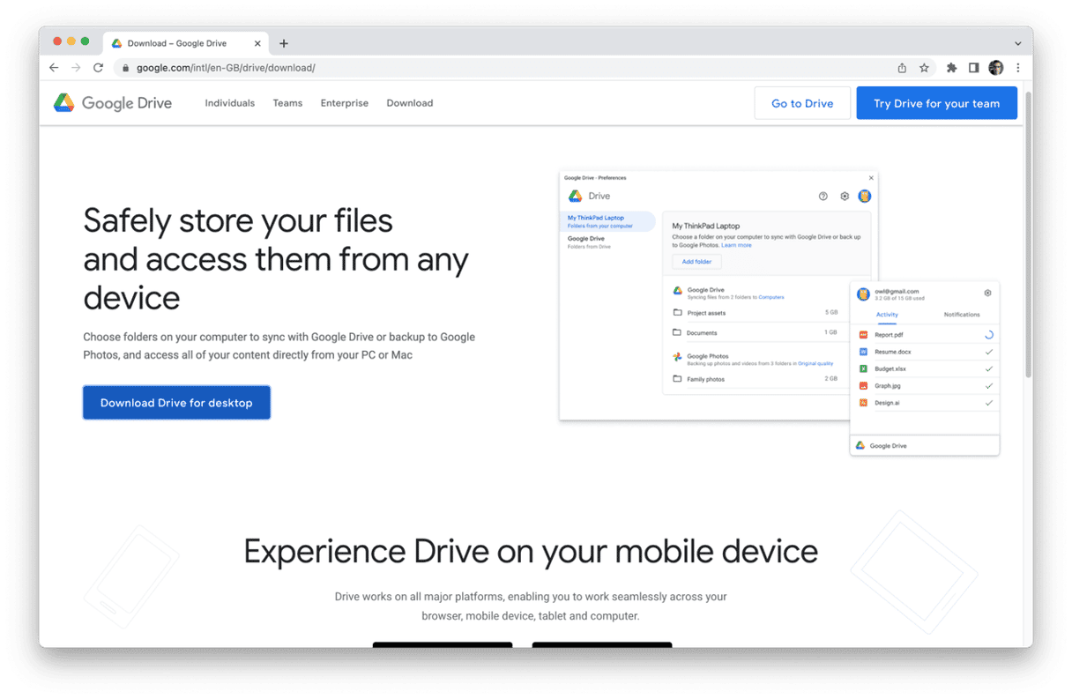
Task: Toggle the browser side panel icon
Action: tap(974, 68)
